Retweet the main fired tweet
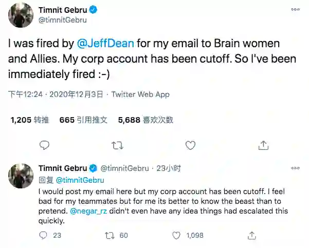 pyautogui.click(x=118, y=145)
